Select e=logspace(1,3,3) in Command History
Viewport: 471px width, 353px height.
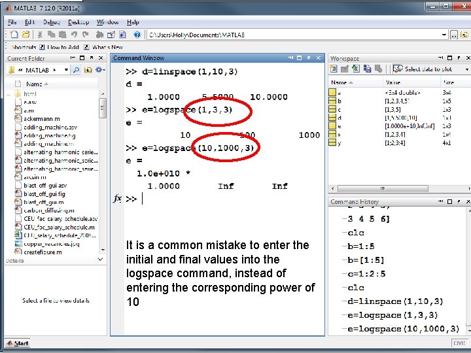click(392, 315)
